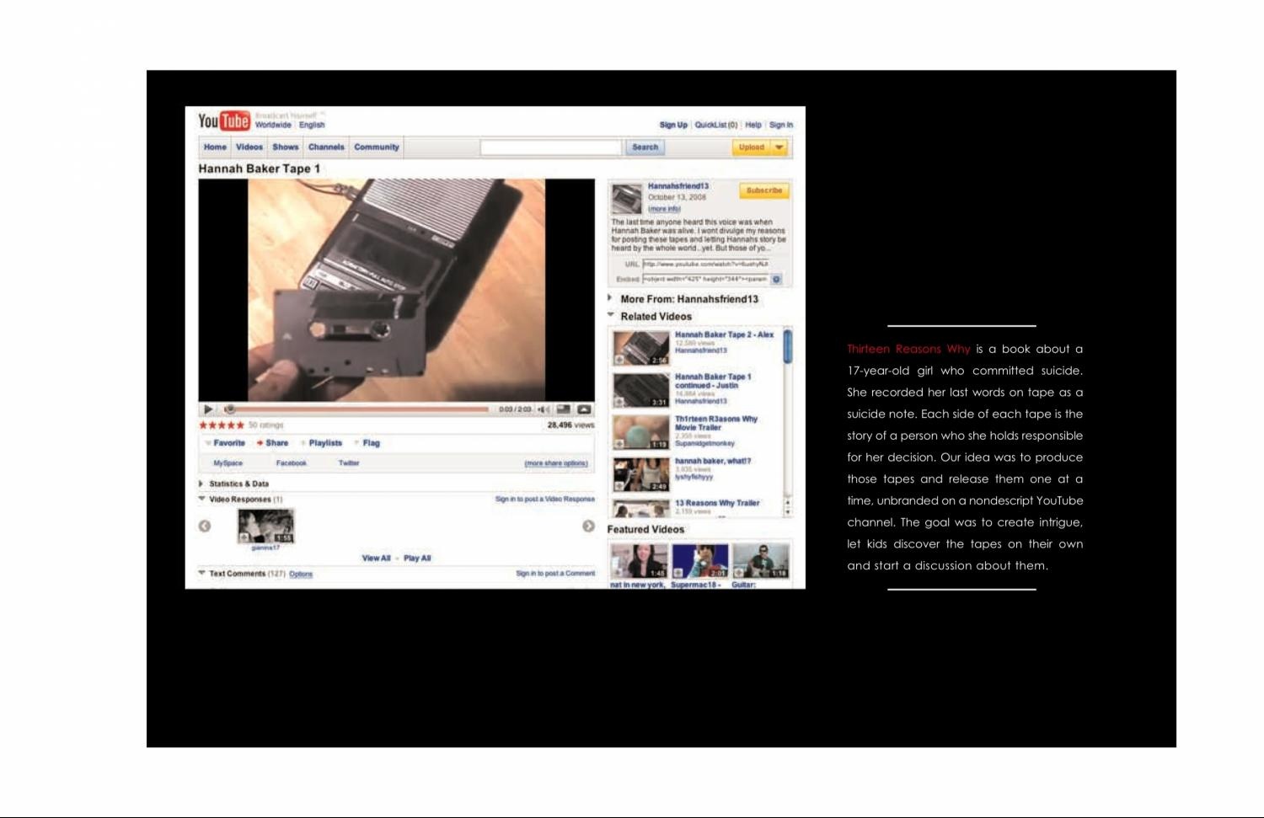Share the video to Twitter
The width and height of the screenshot is (1264, 818).
349,463
